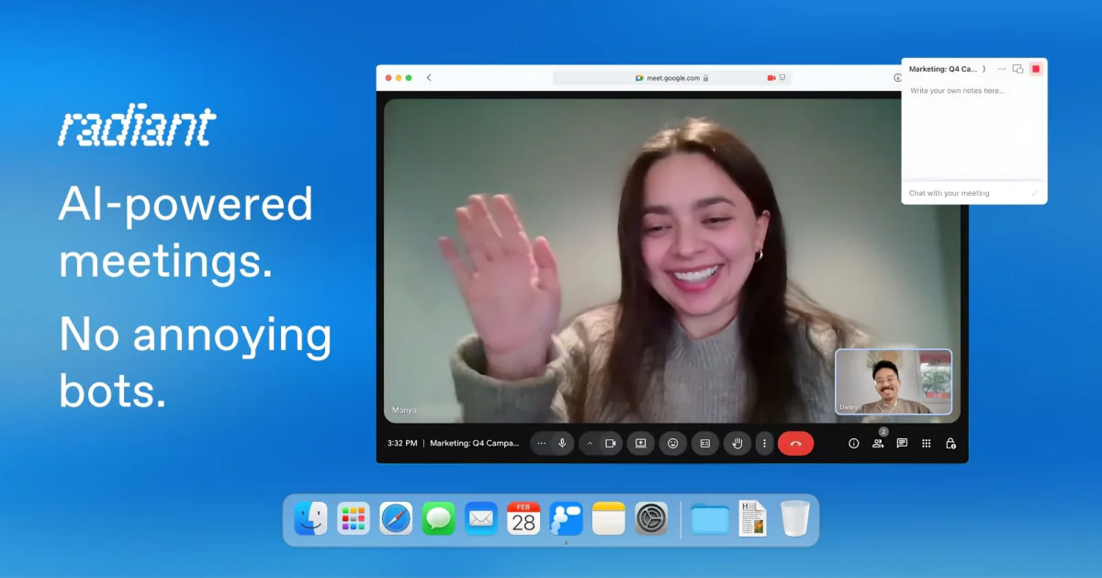Click the screen cast icon in address bar
The height and width of the screenshot is (578, 1102).
tap(782, 78)
